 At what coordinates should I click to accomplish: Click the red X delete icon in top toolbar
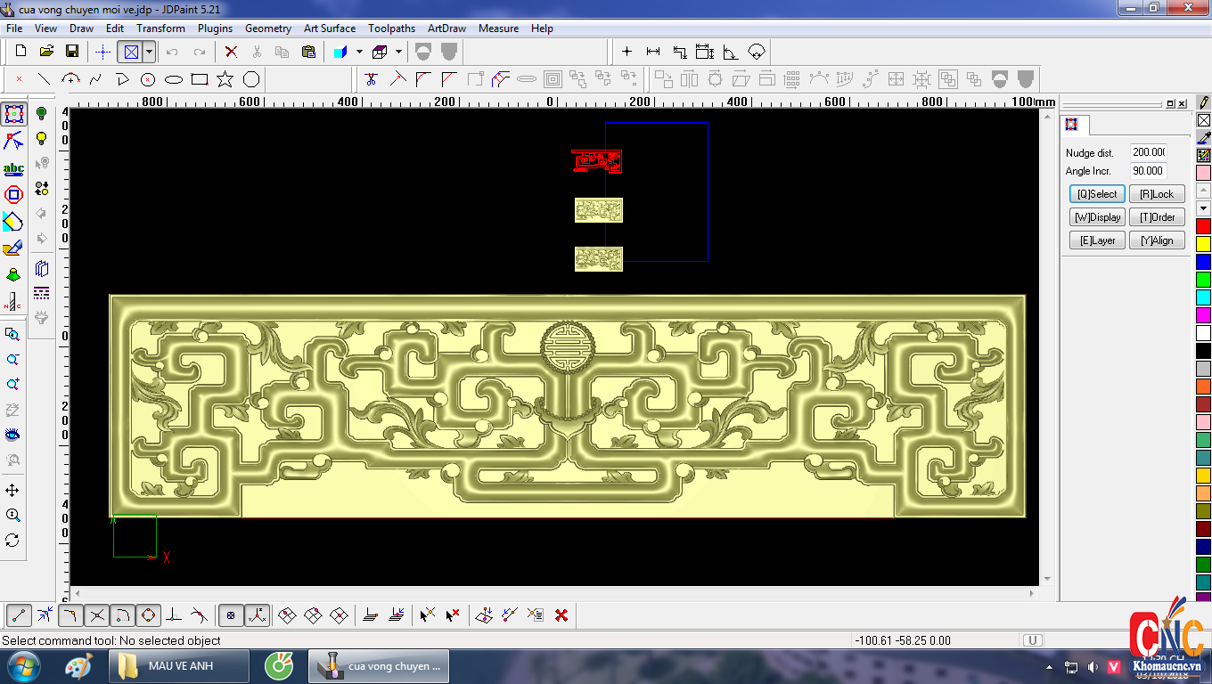coord(231,52)
